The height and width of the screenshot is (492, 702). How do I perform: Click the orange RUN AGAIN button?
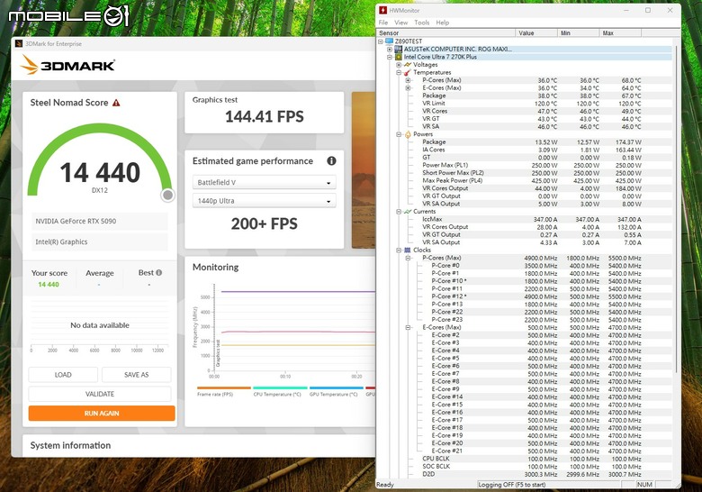[x=102, y=413]
